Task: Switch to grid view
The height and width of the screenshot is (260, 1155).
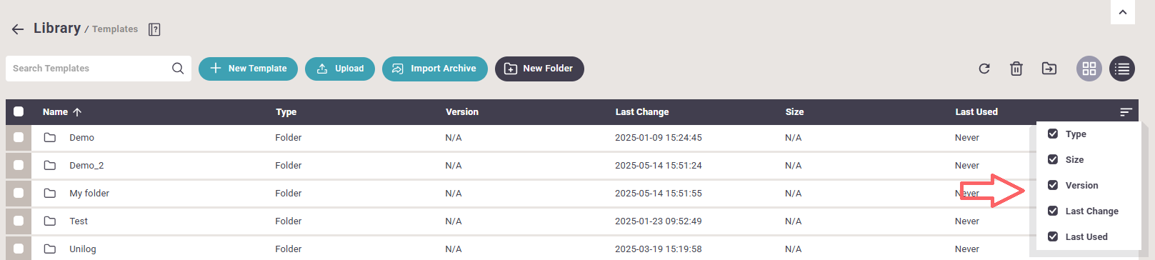Action: tap(1089, 69)
